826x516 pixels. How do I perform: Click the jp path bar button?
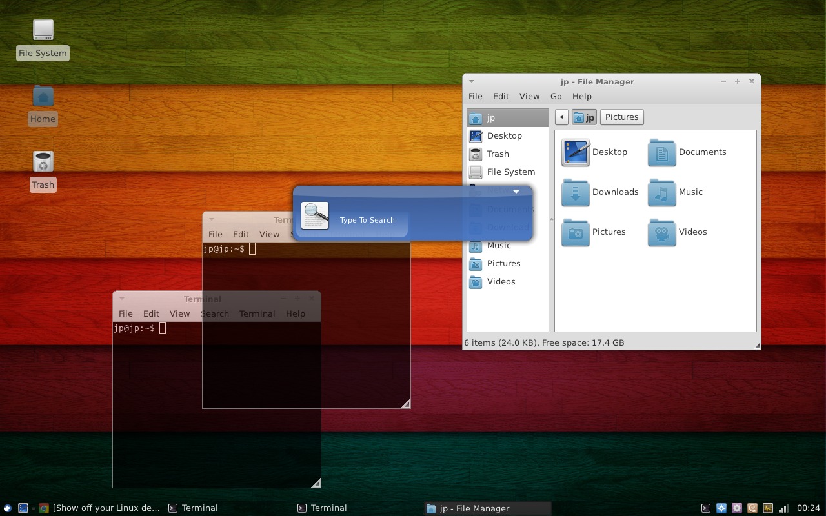pos(584,117)
